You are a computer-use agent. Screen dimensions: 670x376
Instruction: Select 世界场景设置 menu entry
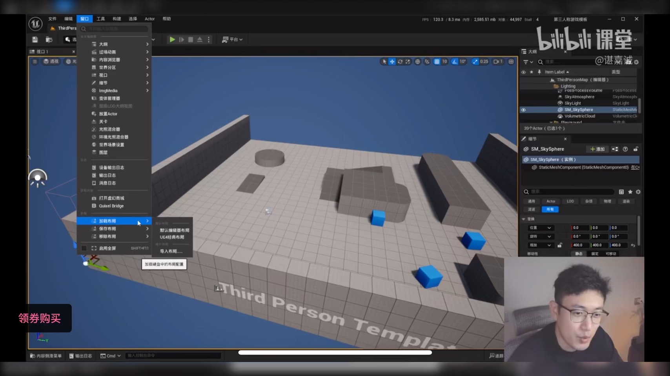[x=114, y=145]
